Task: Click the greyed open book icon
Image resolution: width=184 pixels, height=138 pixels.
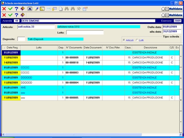Action: pyautogui.click(x=48, y=9)
